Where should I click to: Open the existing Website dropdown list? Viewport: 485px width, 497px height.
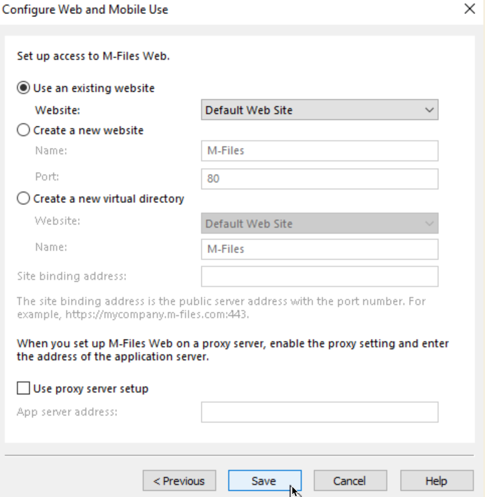(320, 110)
